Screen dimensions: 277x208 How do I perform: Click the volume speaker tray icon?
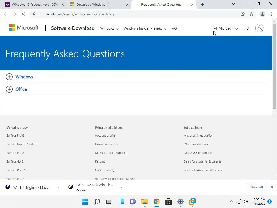[x=245, y=201]
